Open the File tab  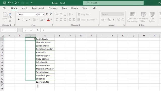(4, 8)
